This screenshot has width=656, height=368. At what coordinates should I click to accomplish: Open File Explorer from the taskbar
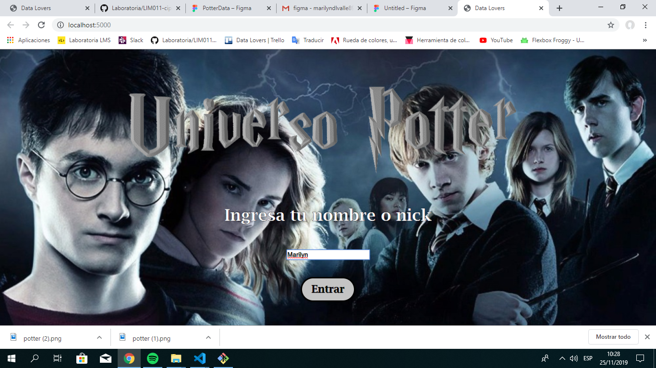pyautogui.click(x=176, y=358)
